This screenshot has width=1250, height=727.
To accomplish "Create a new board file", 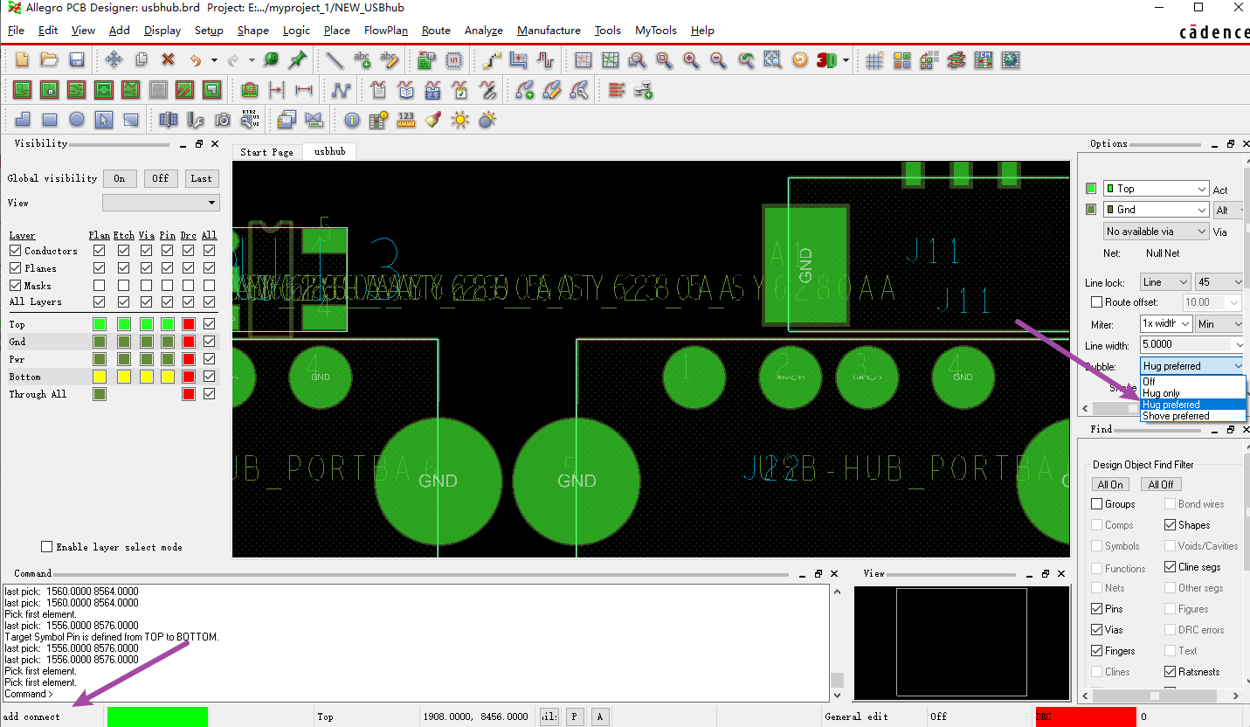I will tap(23, 60).
